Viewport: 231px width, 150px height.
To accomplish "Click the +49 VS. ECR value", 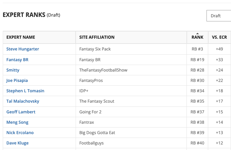I will pos(219,49).
